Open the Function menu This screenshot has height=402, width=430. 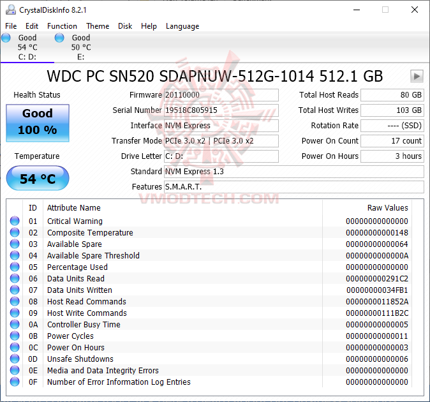coord(62,26)
